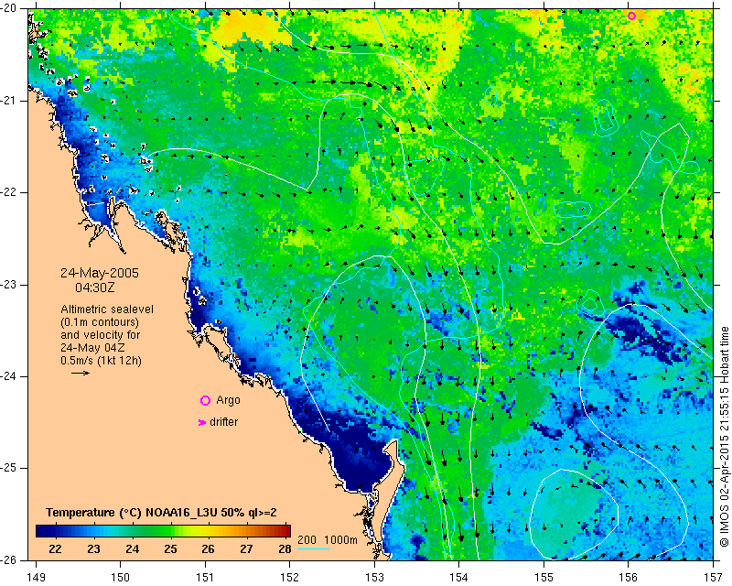The image size is (732, 586).
Task: Click the magenta drifter legend icon
Action: click(202, 422)
